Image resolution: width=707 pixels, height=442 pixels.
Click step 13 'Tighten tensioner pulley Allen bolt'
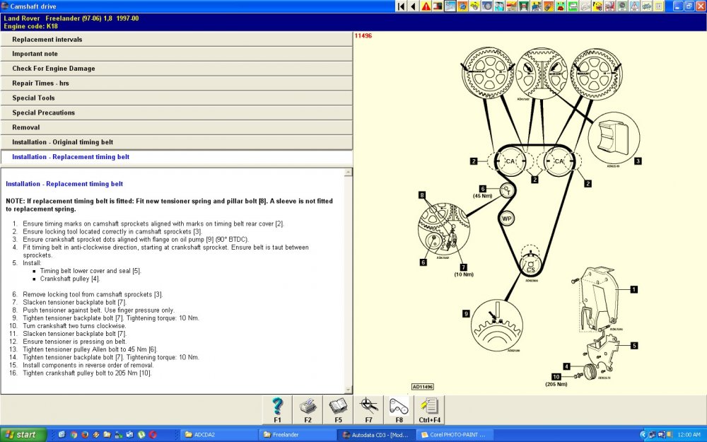[90, 349]
